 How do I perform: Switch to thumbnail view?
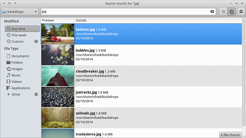pyautogui.click(x=232, y=12)
